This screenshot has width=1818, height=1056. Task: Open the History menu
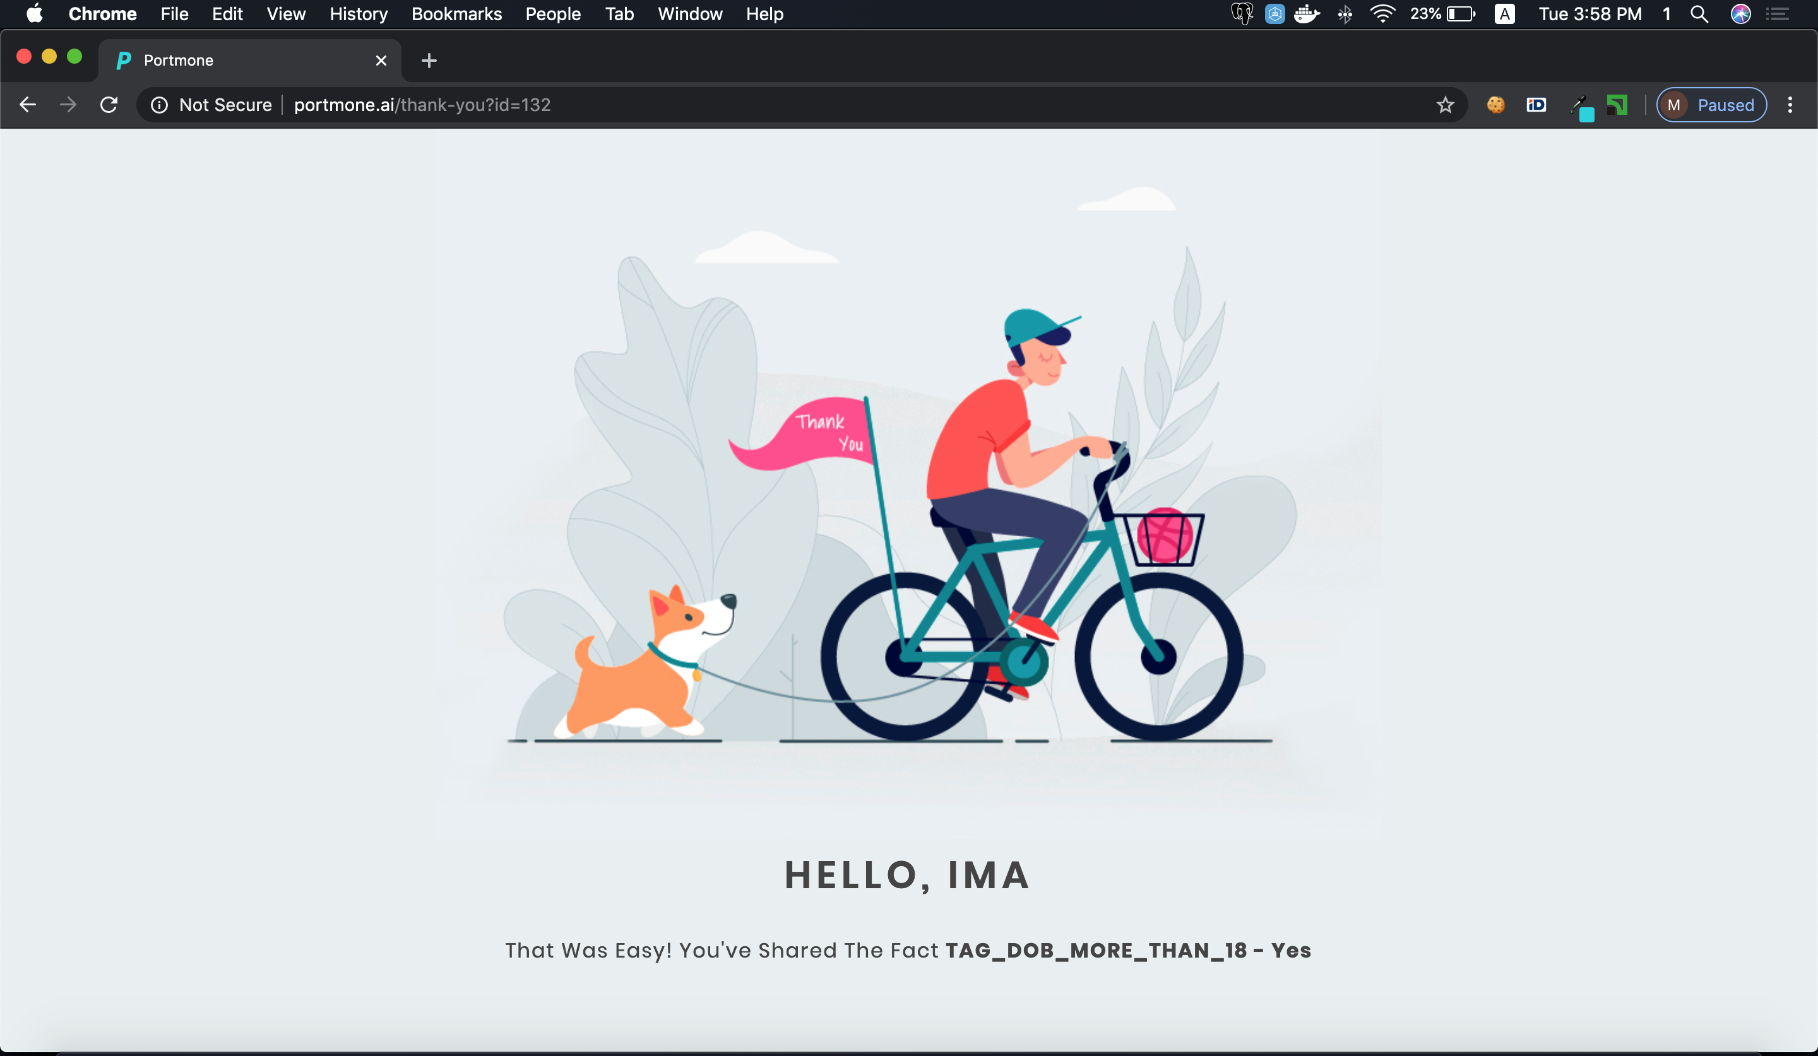click(359, 14)
